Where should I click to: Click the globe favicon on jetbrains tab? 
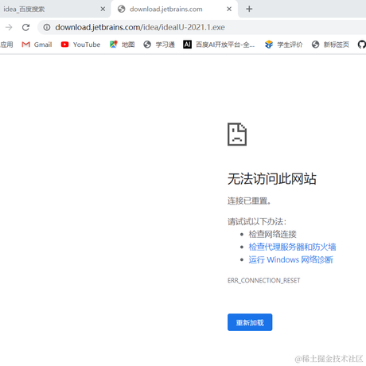[x=122, y=9]
